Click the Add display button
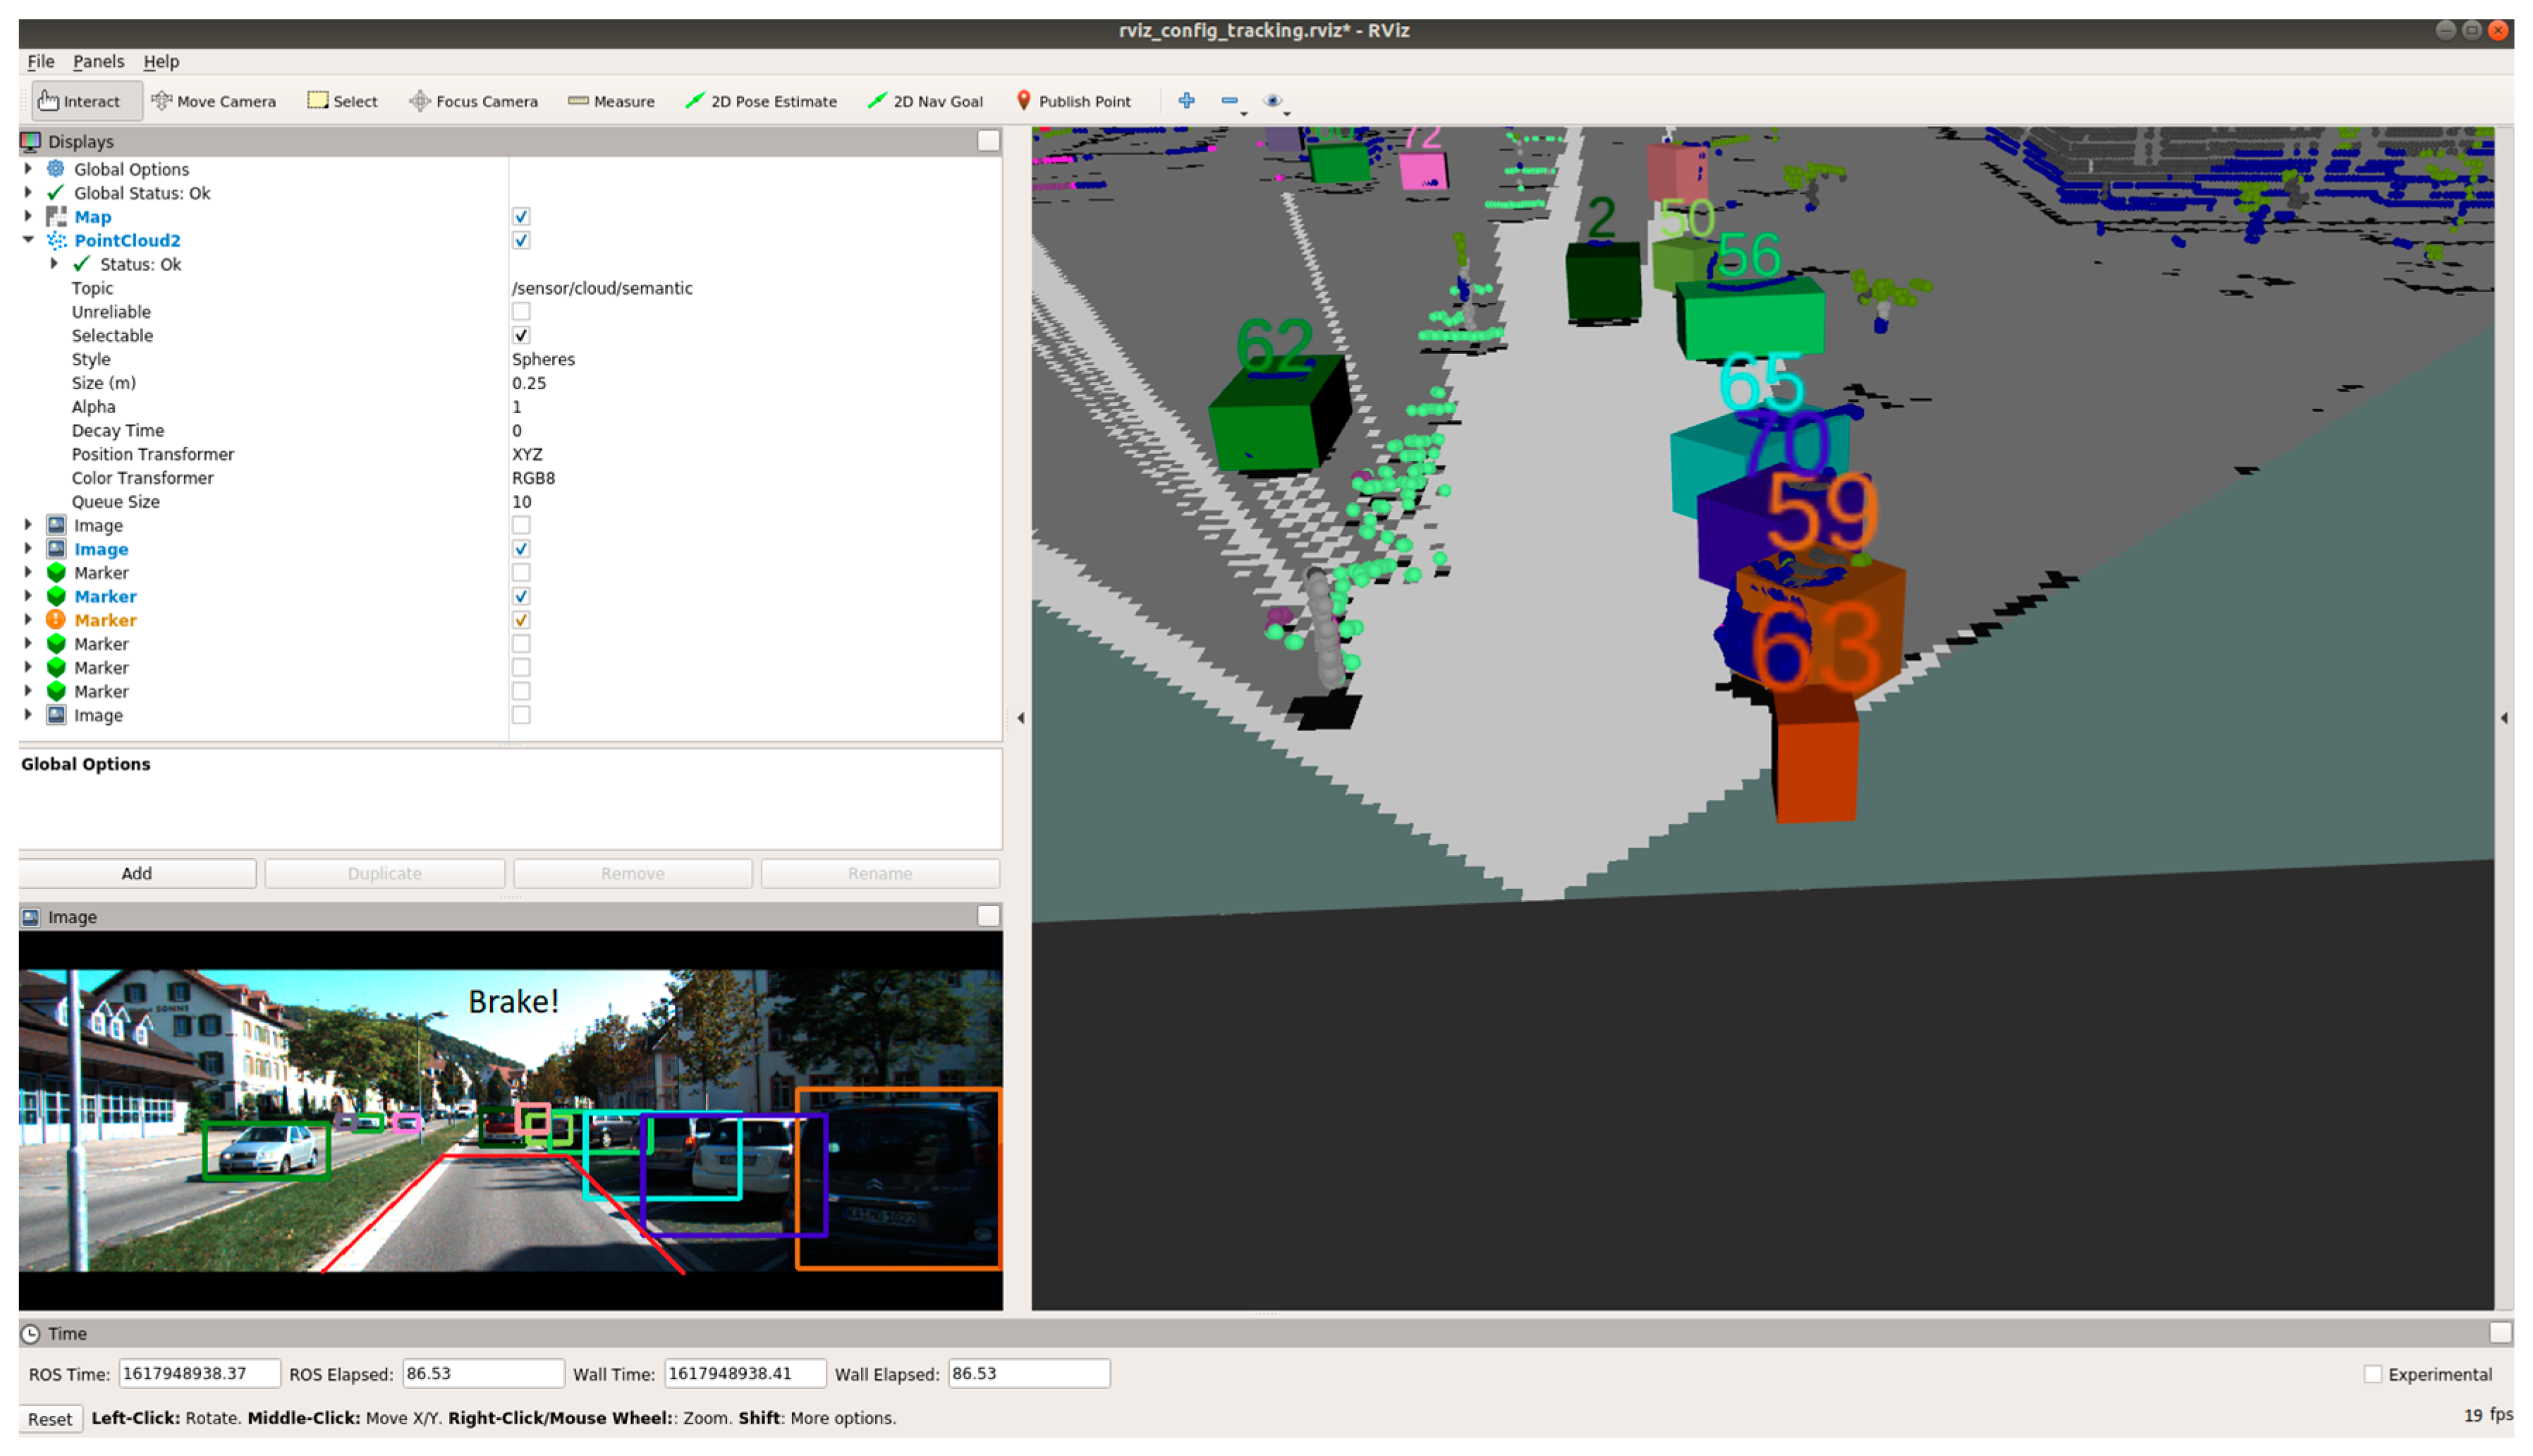This screenshot has width=2533, height=1456. pyautogui.click(x=137, y=873)
